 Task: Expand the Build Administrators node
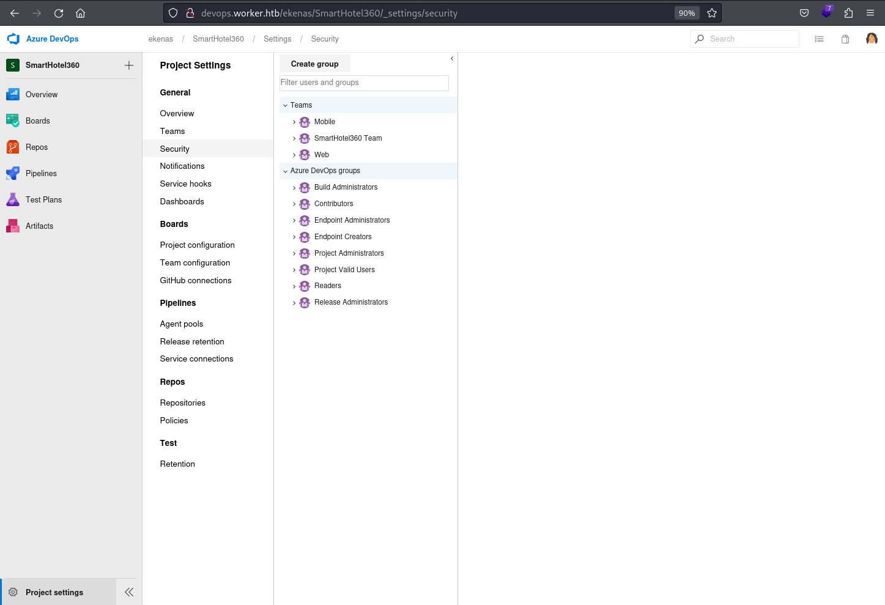click(x=294, y=187)
